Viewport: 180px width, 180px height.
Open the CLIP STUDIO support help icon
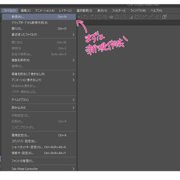pos(164,17)
